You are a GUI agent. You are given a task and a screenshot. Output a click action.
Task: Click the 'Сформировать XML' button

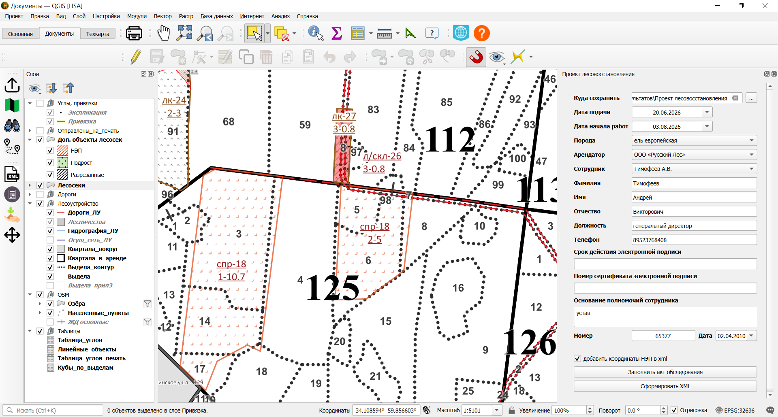665,386
